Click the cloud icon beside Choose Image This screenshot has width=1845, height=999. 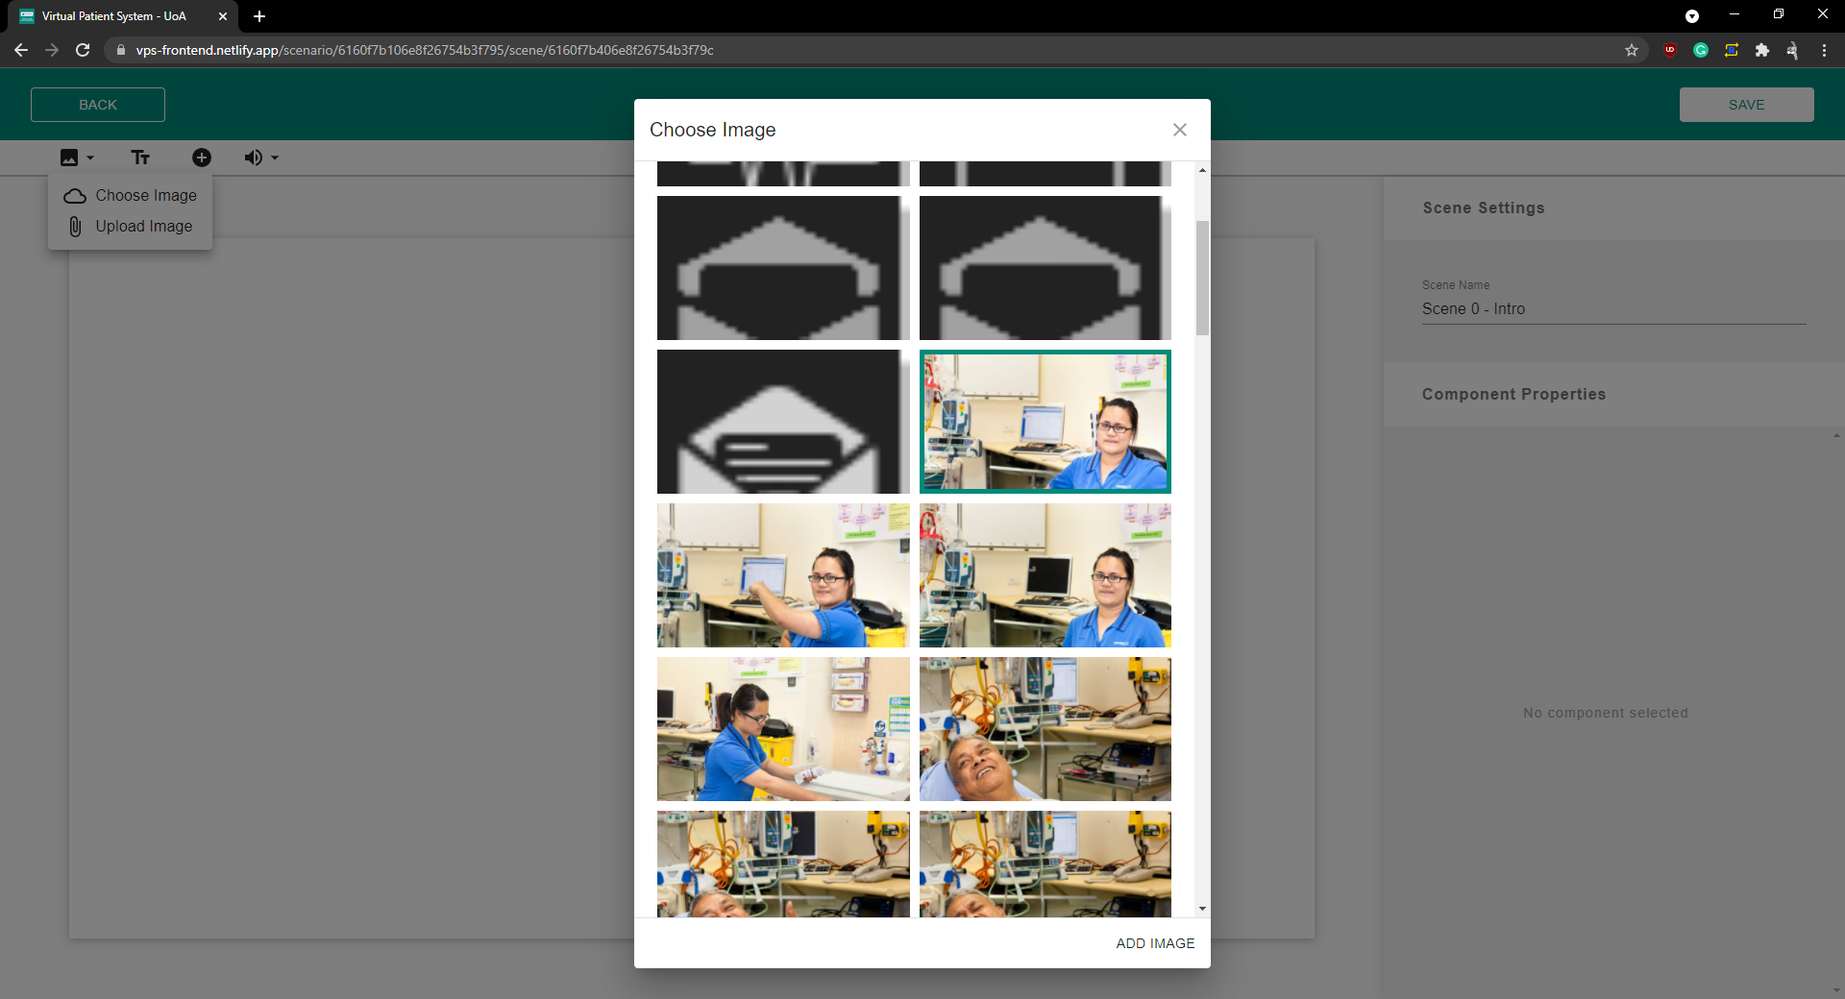tap(74, 196)
